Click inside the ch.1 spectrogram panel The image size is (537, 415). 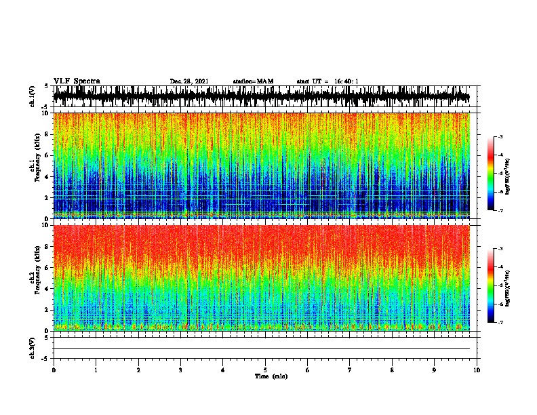coord(262,165)
